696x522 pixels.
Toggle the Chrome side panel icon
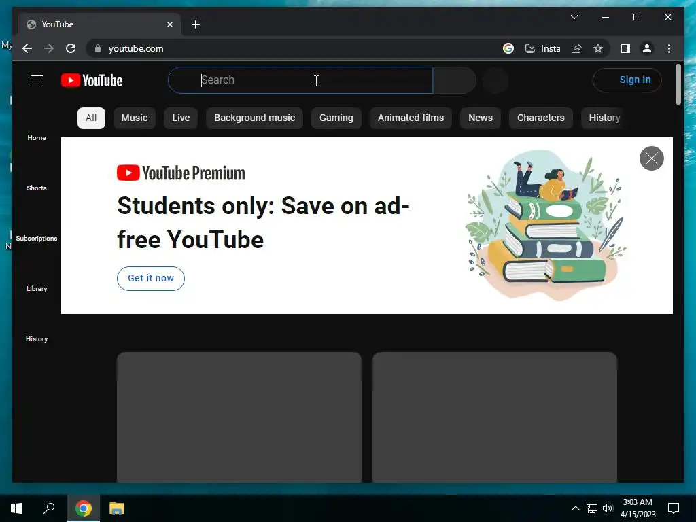coord(625,48)
